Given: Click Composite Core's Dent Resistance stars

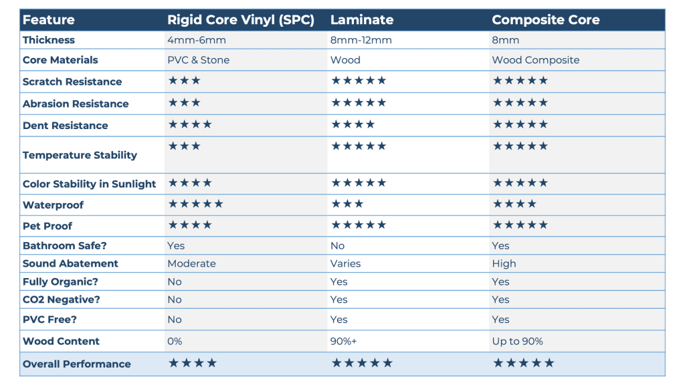Looking at the screenshot, I should pos(520,124).
